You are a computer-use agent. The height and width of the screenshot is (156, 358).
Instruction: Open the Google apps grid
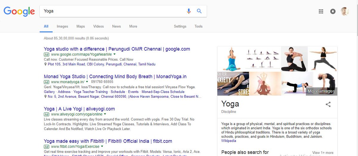pos(321,11)
